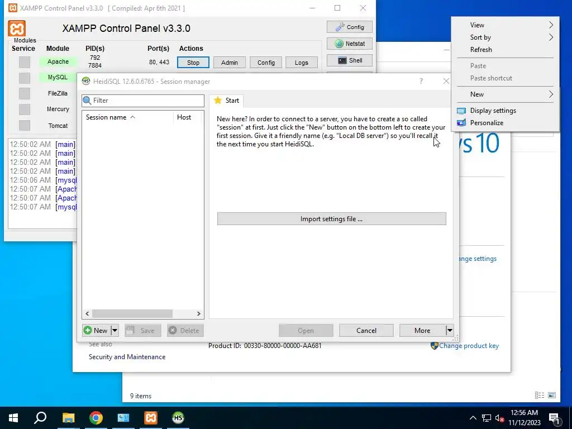Click the Filter input field

point(143,101)
